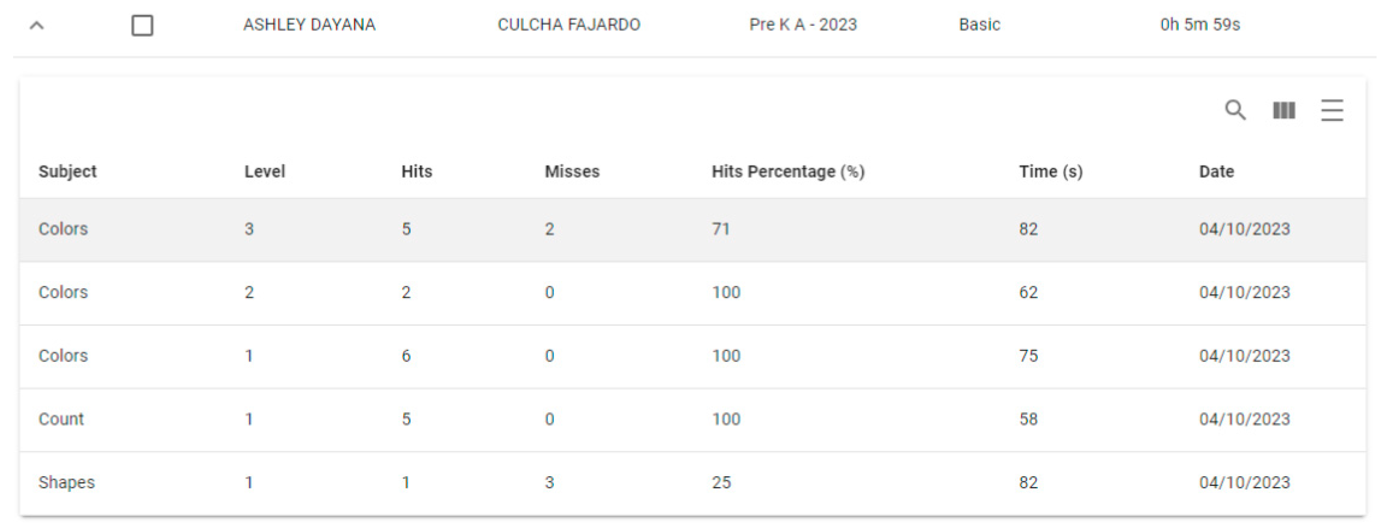The width and height of the screenshot is (1385, 532).
Task: Sort by Time (s) column header
Action: coord(1051,172)
